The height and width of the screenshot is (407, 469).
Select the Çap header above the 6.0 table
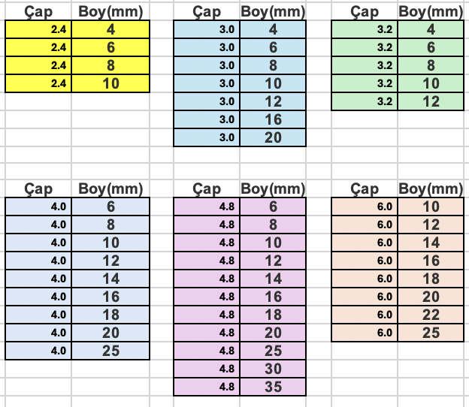(x=365, y=189)
